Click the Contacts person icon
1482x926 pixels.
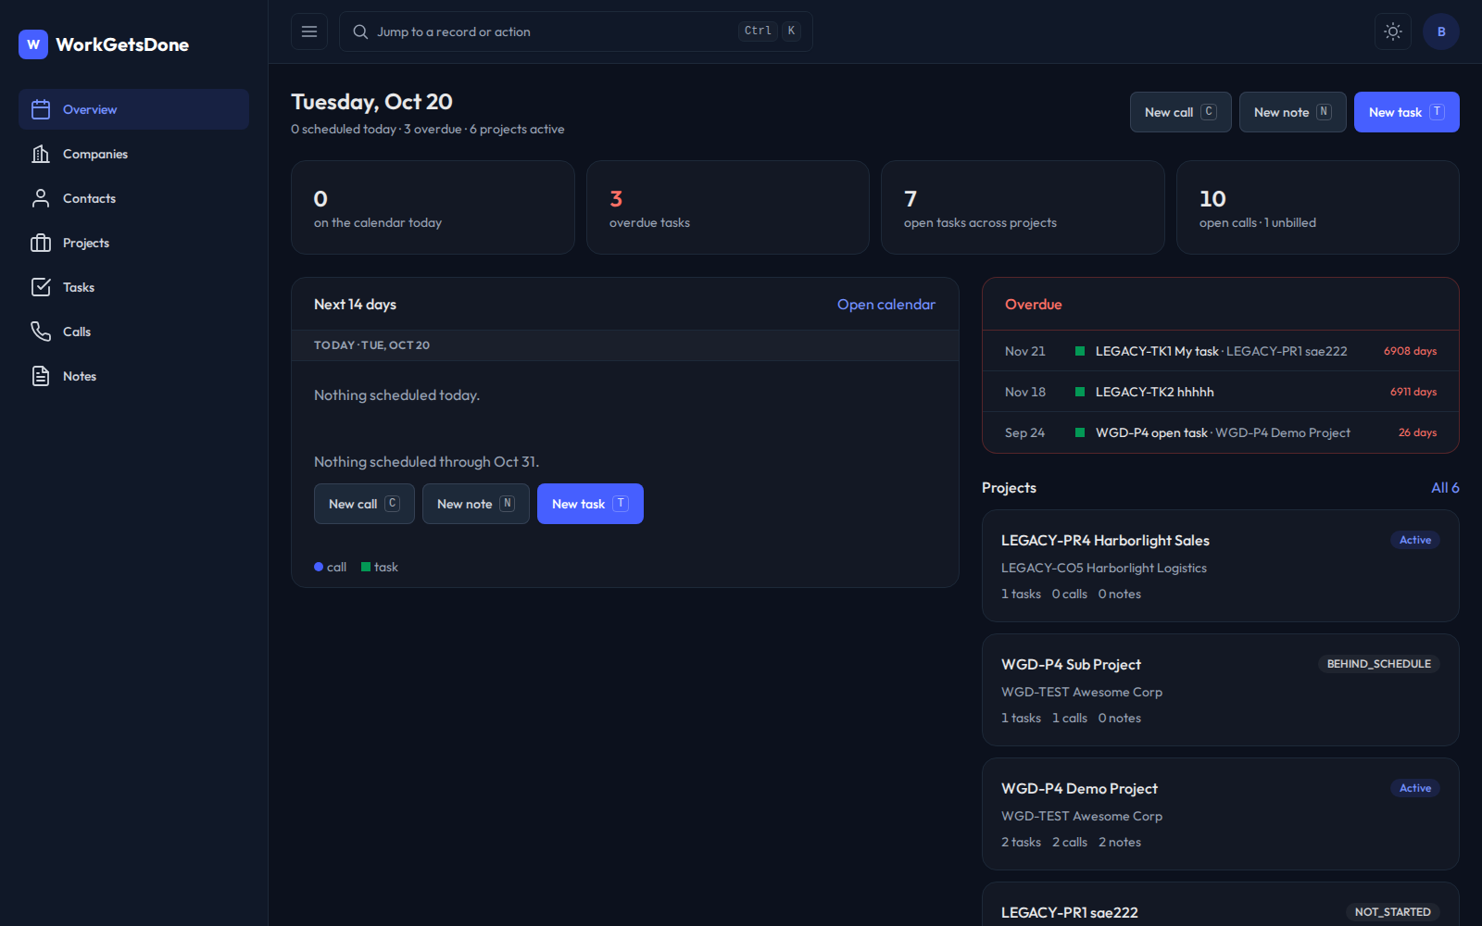tap(41, 198)
